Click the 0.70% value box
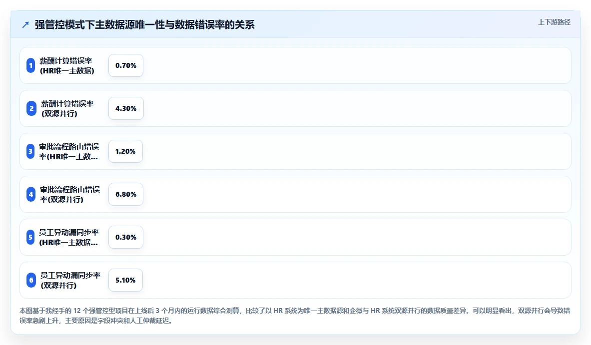Viewport: 591px width, 345px height. click(x=126, y=65)
